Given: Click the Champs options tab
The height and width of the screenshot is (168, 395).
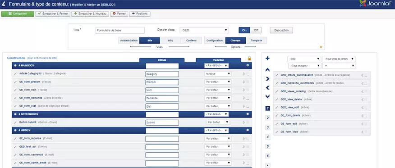Looking at the screenshot, I should [x=235, y=41].
